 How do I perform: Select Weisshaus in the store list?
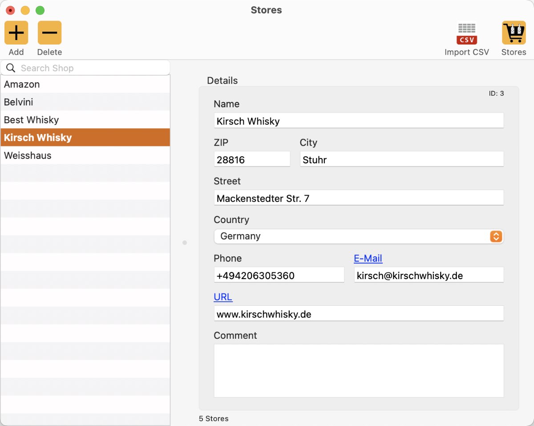coord(85,155)
